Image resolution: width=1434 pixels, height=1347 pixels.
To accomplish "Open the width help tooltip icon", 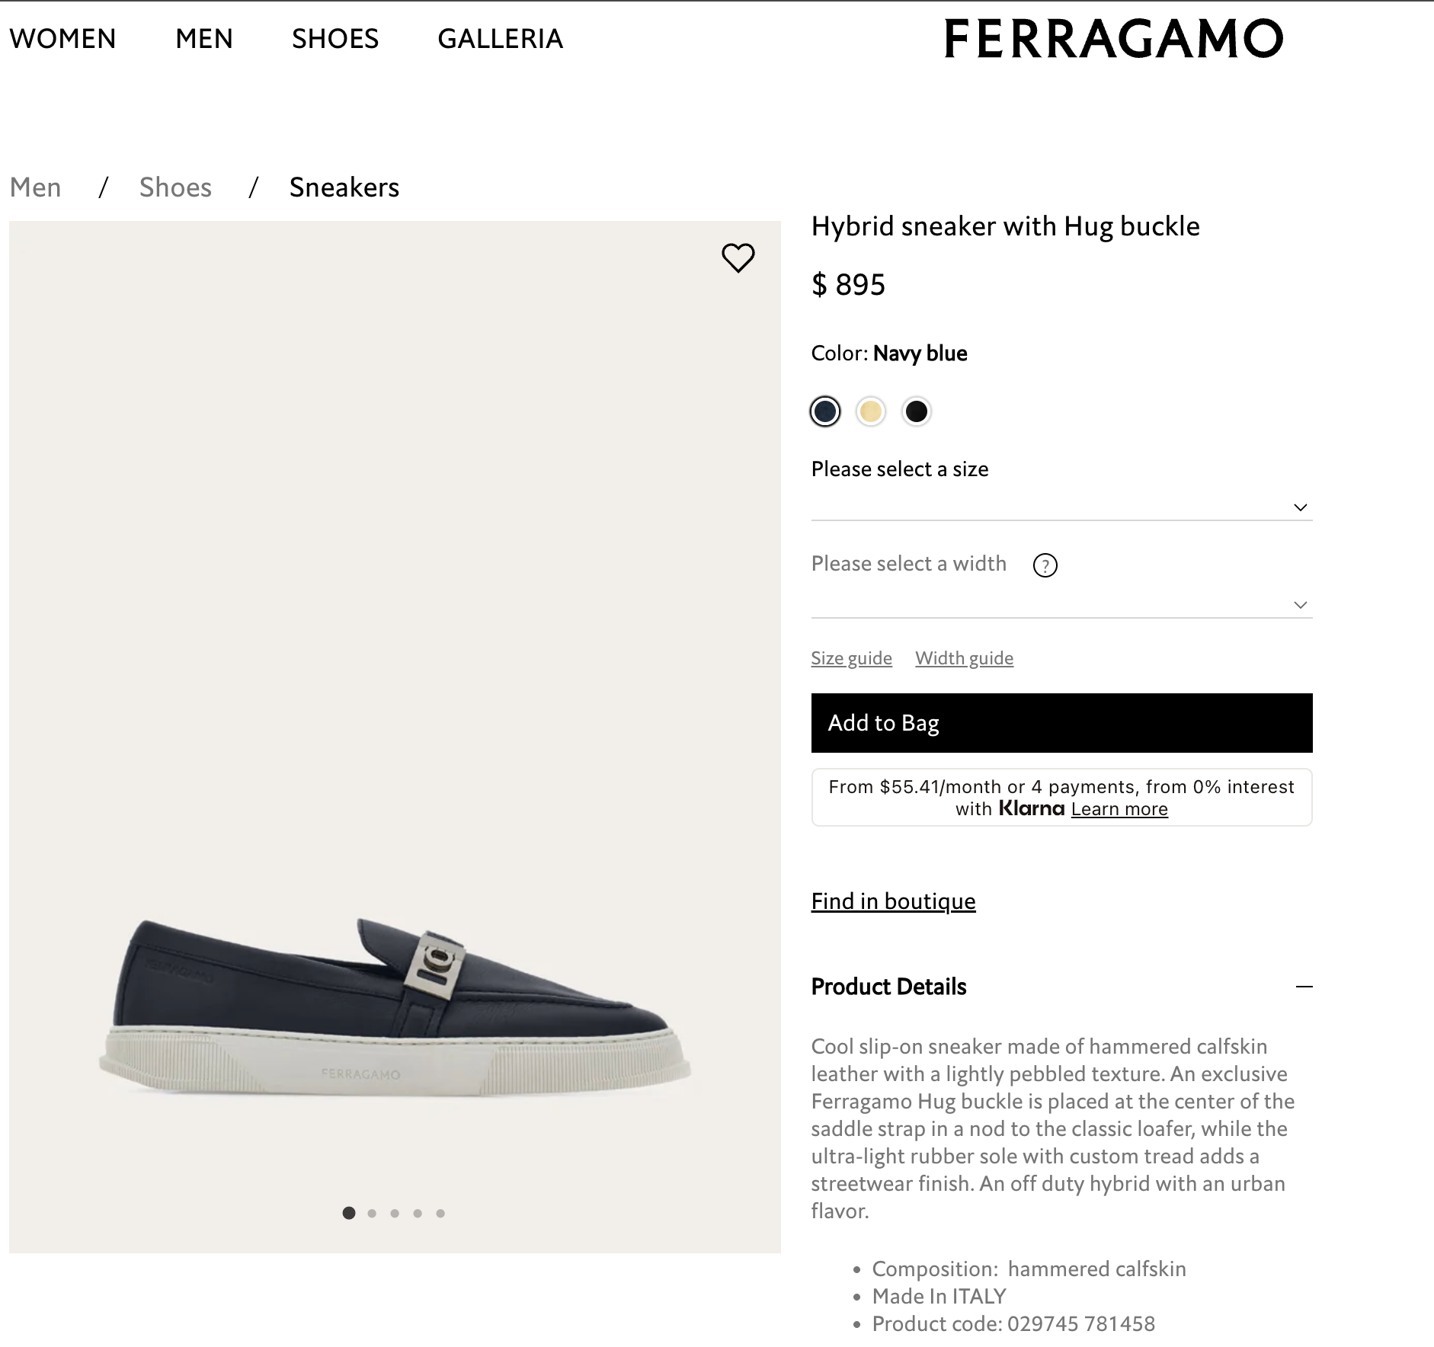I will click(1046, 565).
